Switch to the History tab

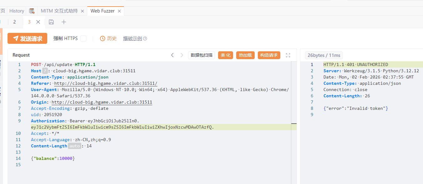point(17,11)
